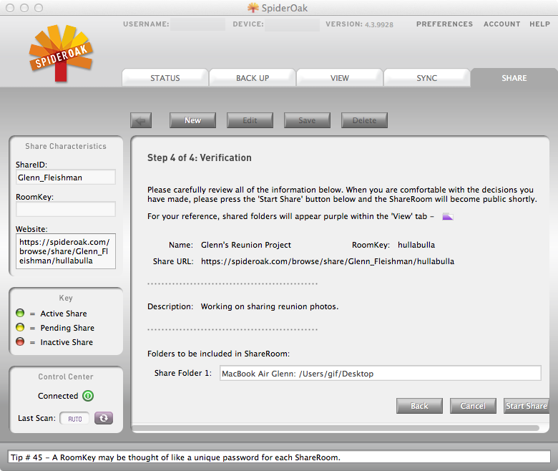The width and height of the screenshot is (558, 471).
Task: Click the green Active Share indicator
Action: tap(20, 314)
